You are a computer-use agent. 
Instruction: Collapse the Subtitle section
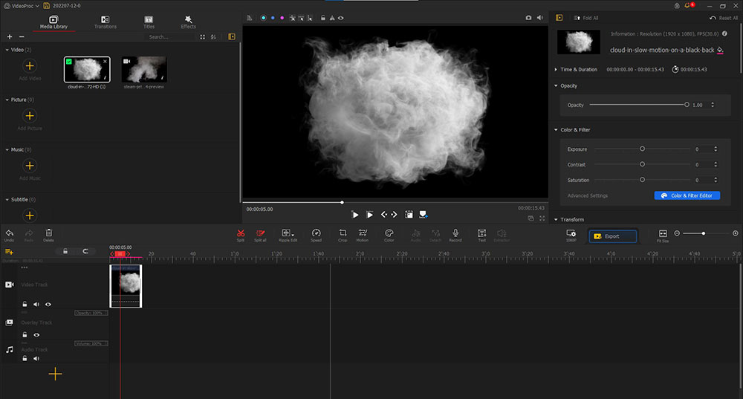click(7, 200)
